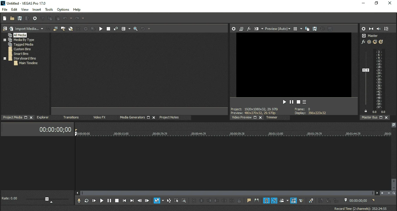Open the Split Screen View dropdown arrow
Screen dimensions: 397x211
[x=262, y=29]
